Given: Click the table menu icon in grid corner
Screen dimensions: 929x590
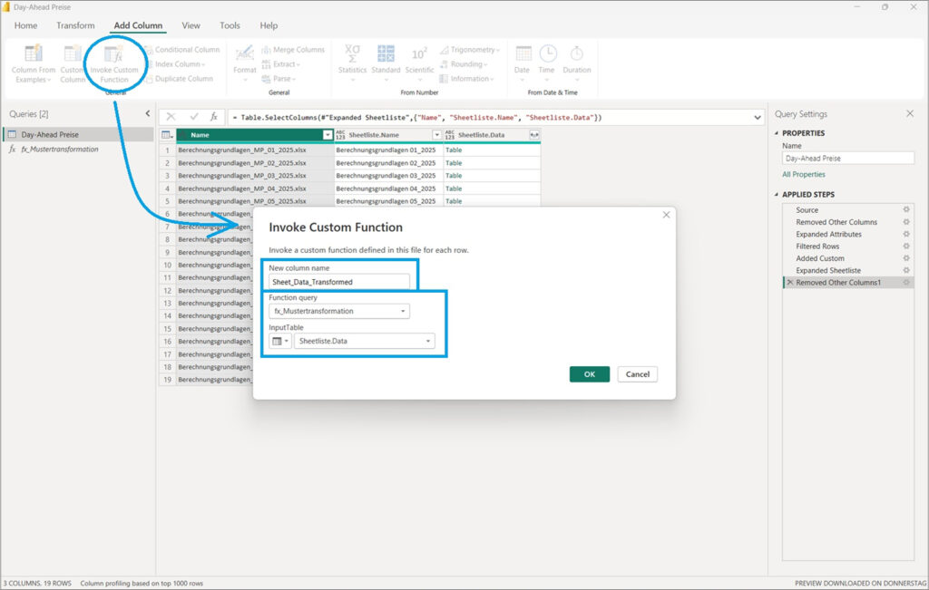Looking at the screenshot, I should 167,135.
